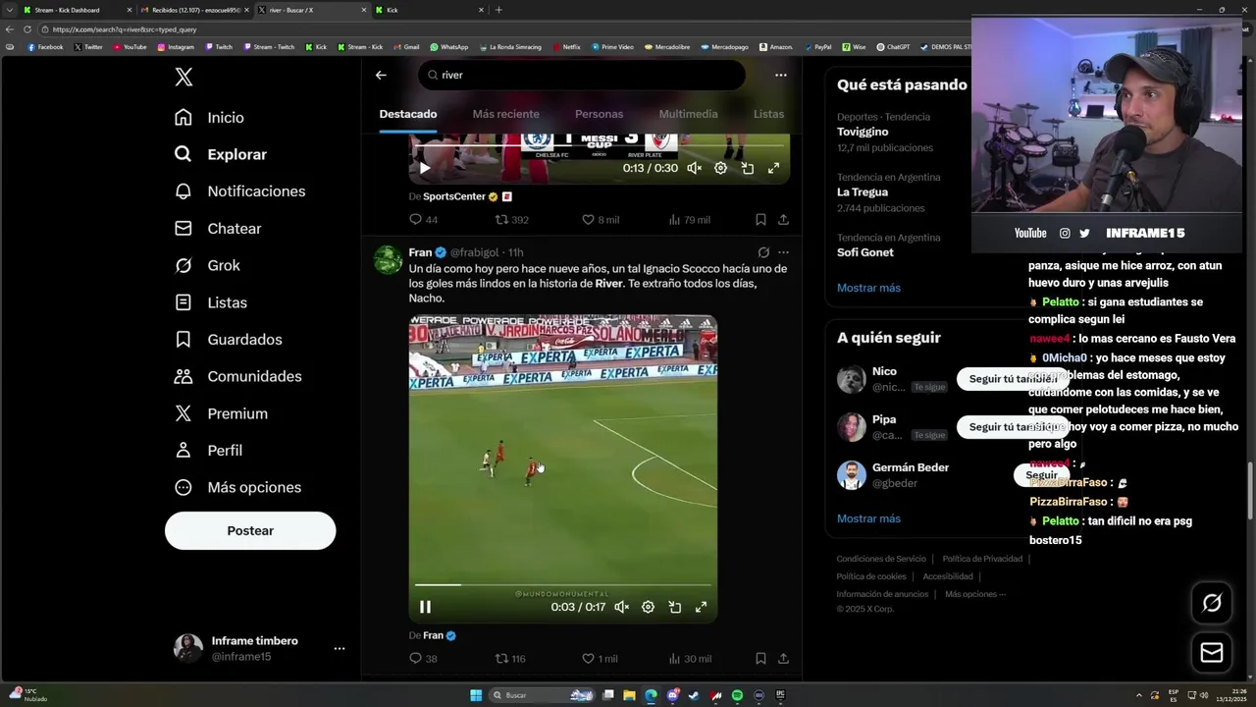This screenshot has width=1256, height=707.
Task: Open Spotify from taskbar
Action: [737, 695]
